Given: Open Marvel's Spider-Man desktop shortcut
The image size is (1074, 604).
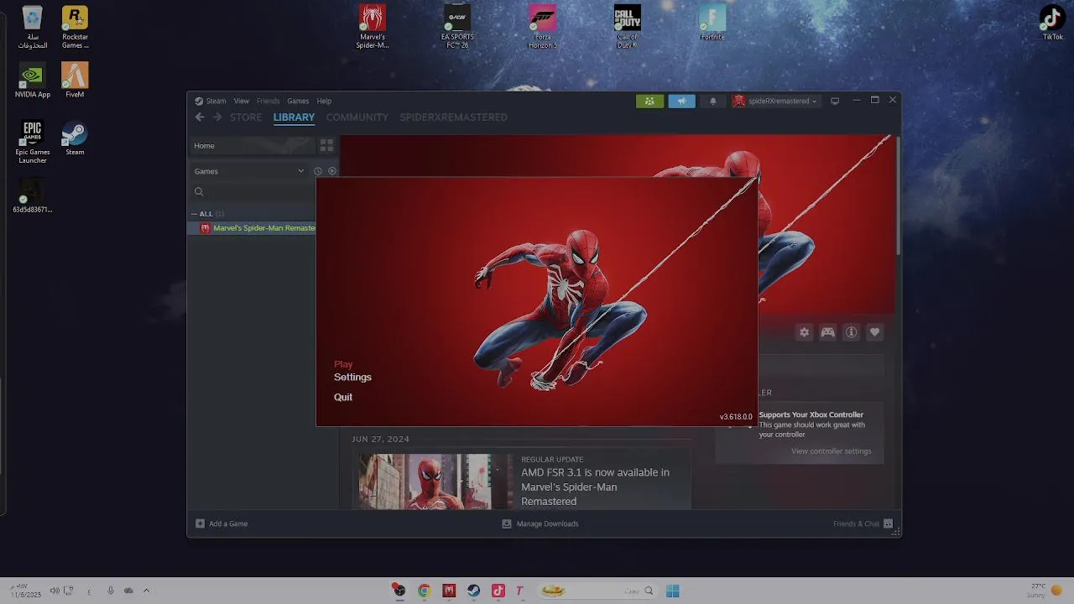Looking at the screenshot, I should click(x=373, y=27).
